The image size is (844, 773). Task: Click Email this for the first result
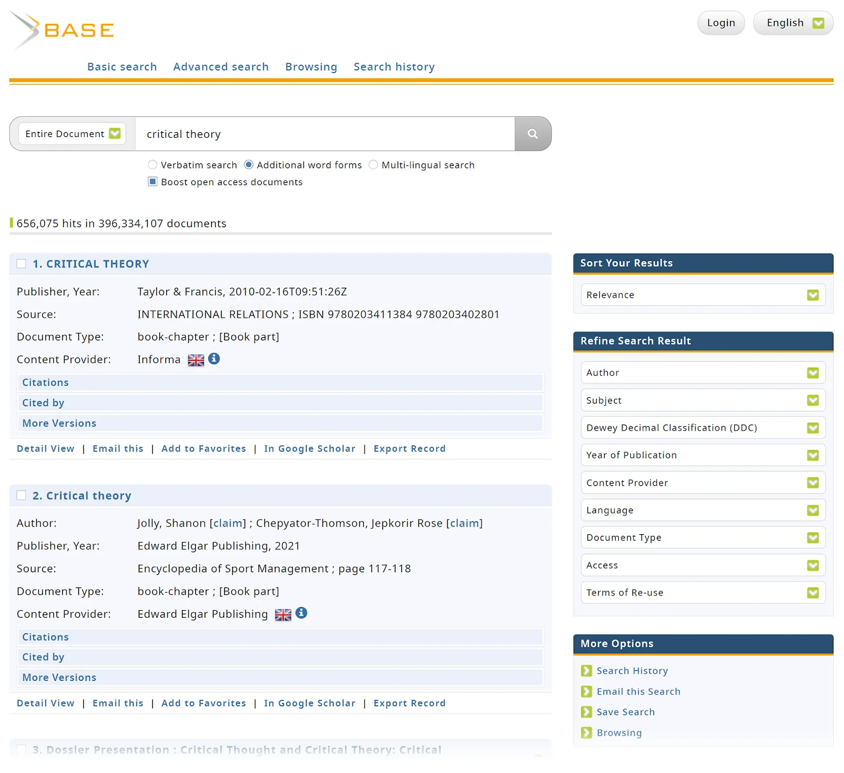click(x=118, y=448)
